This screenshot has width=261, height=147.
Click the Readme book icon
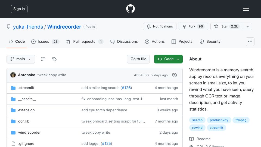point(191,139)
